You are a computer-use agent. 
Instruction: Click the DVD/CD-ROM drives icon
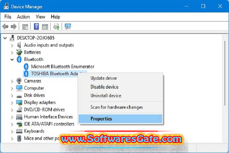pyautogui.click(x=19, y=110)
